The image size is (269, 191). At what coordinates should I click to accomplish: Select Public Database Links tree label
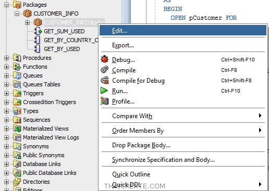point(50,173)
